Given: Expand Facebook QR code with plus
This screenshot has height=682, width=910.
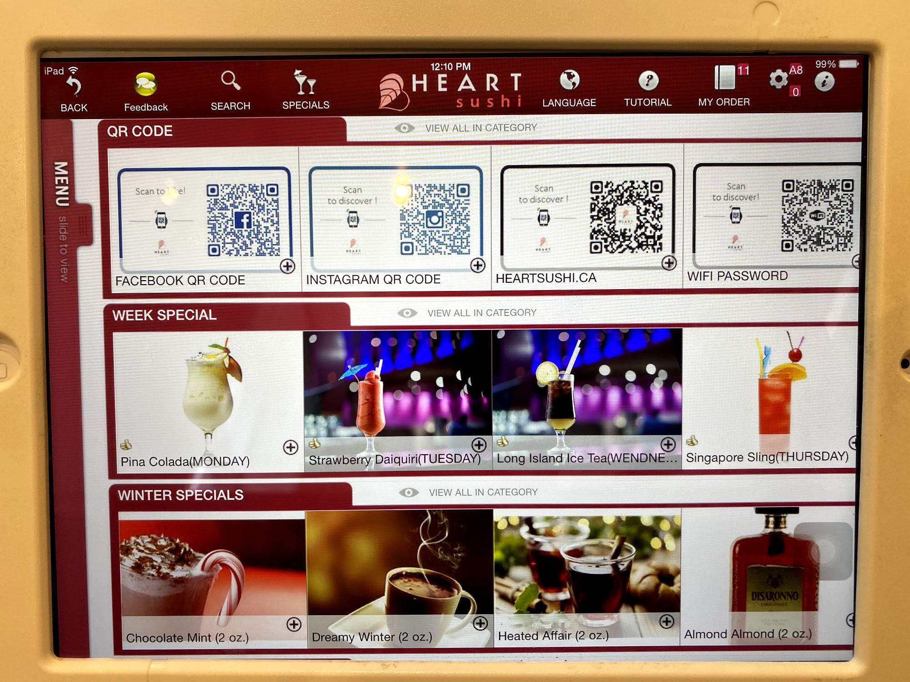Looking at the screenshot, I should pos(288,266).
